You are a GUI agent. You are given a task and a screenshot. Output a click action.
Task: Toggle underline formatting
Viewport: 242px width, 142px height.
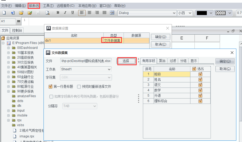pos(73,13)
